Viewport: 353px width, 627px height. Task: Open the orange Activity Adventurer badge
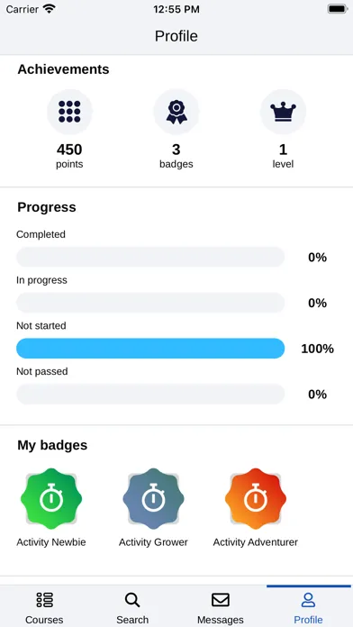(256, 499)
